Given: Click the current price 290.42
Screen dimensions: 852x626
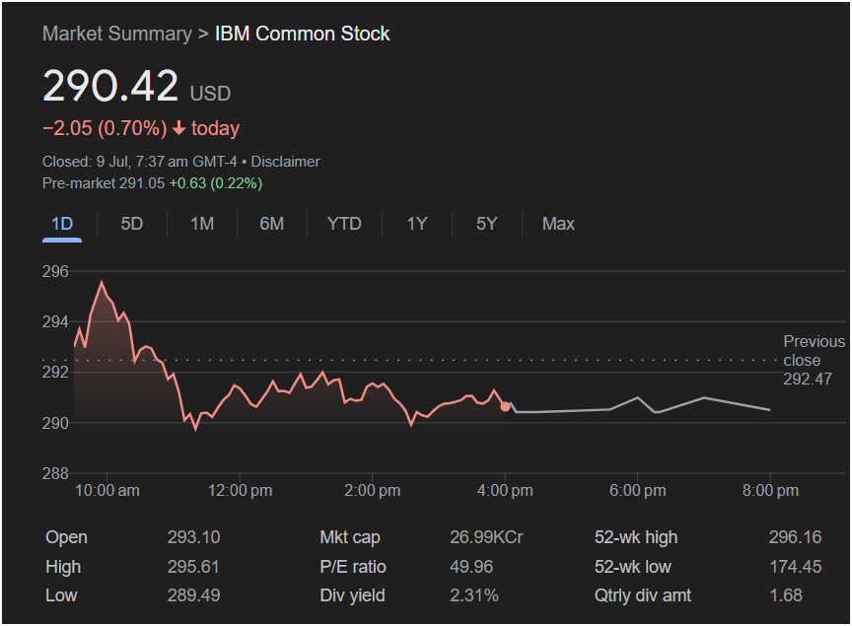Looking at the screenshot, I should click(110, 86).
